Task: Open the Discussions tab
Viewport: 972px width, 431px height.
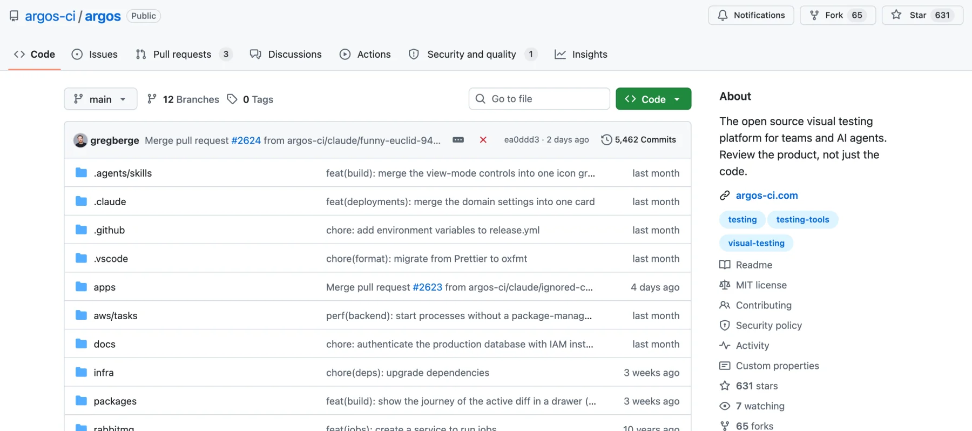Action: pyautogui.click(x=286, y=54)
